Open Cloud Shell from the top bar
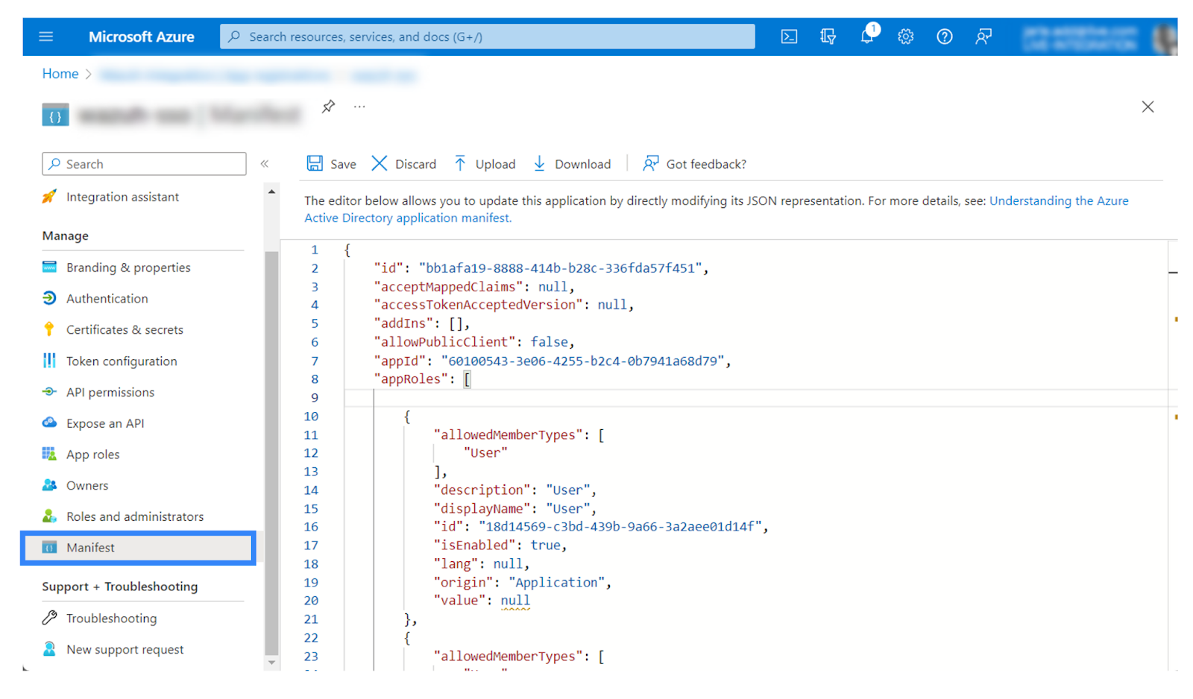Image resolution: width=1193 pixels, height=699 pixels. [789, 37]
